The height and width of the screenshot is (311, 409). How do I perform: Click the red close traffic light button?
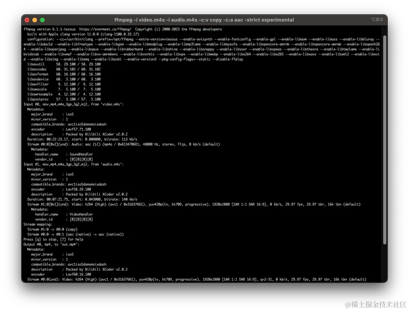[27, 20]
